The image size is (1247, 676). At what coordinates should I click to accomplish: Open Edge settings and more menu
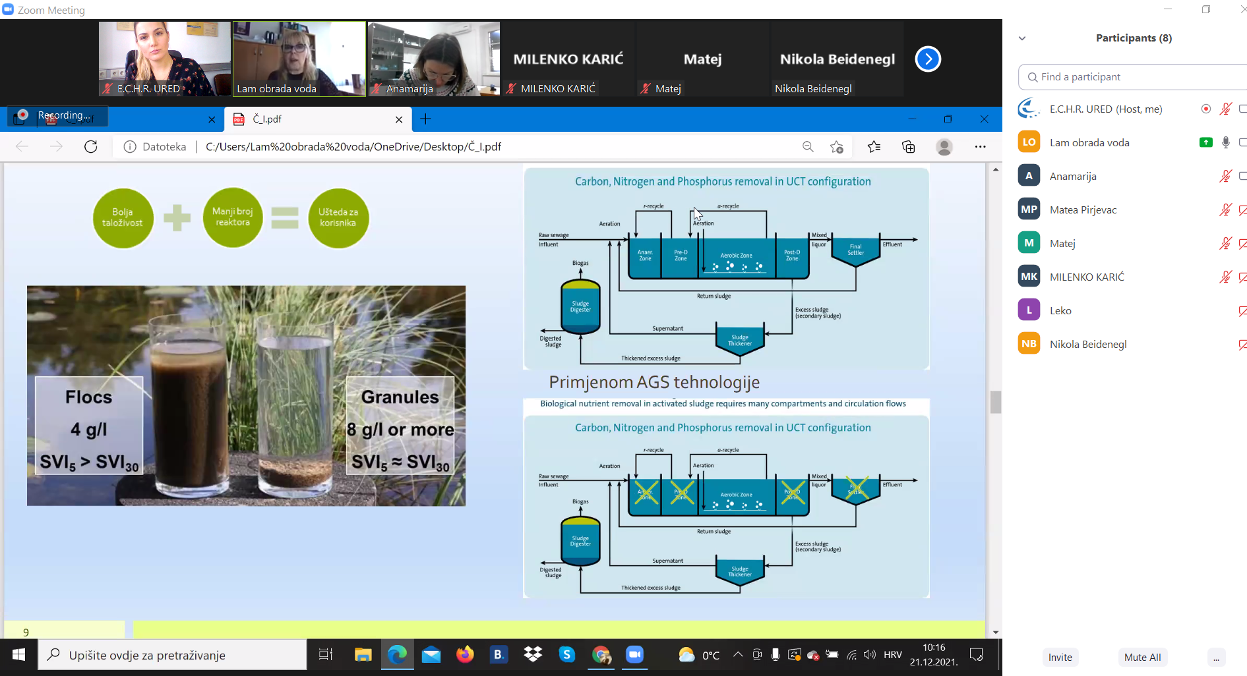pos(980,146)
